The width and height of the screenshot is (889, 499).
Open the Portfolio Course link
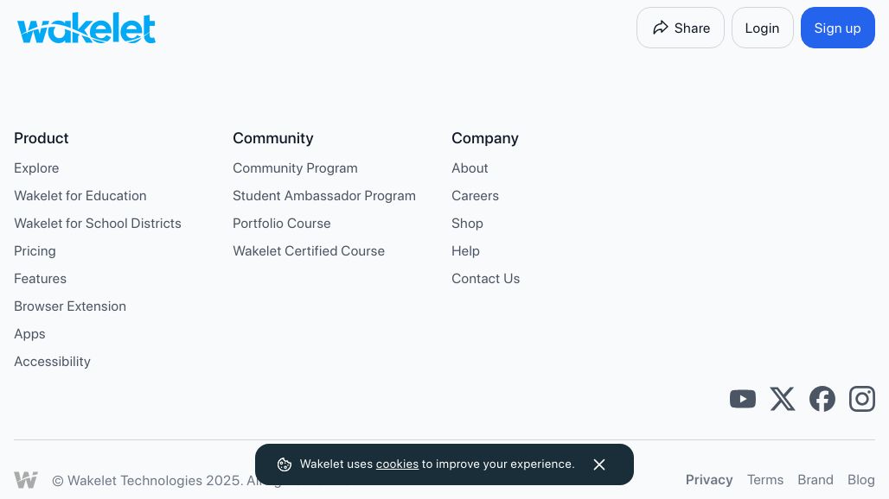pyautogui.click(x=281, y=224)
